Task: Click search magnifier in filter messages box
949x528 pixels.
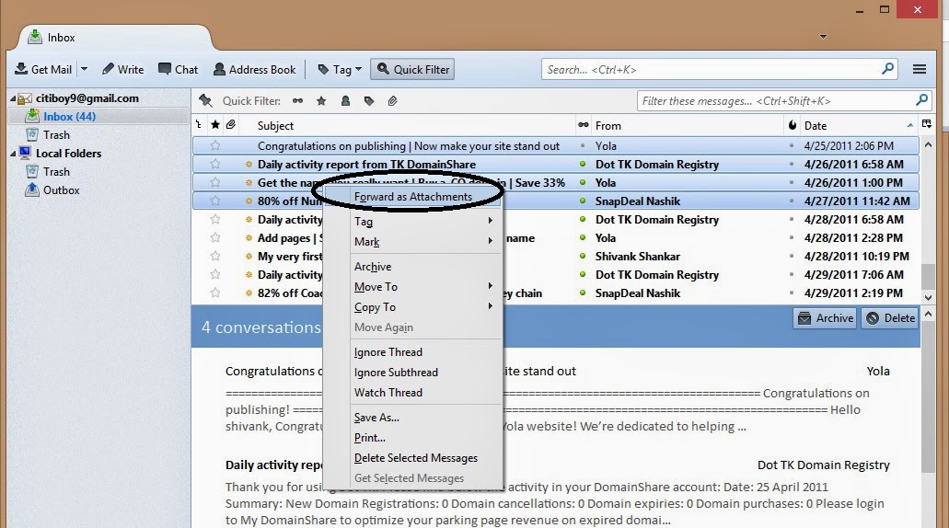Action: click(921, 99)
